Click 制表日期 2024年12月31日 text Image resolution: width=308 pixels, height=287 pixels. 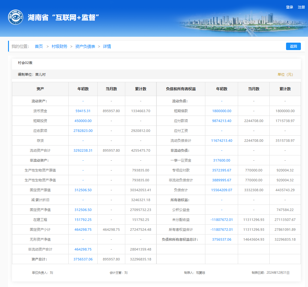[271, 273]
